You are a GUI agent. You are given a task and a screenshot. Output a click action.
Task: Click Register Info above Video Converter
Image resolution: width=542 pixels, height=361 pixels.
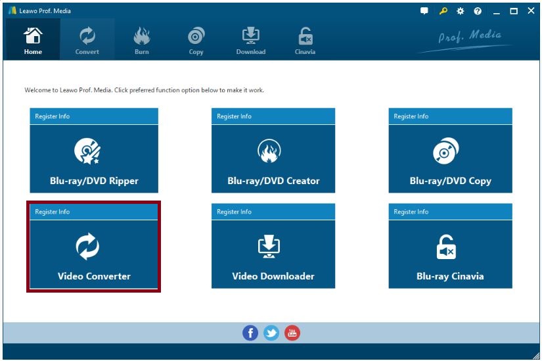pyautogui.click(x=53, y=212)
